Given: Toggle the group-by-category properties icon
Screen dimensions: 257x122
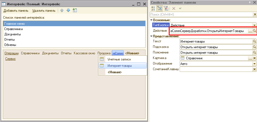Looking at the screenshot, I should 160,9.
